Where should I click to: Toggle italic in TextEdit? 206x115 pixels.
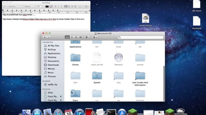(x=59, y=6)
